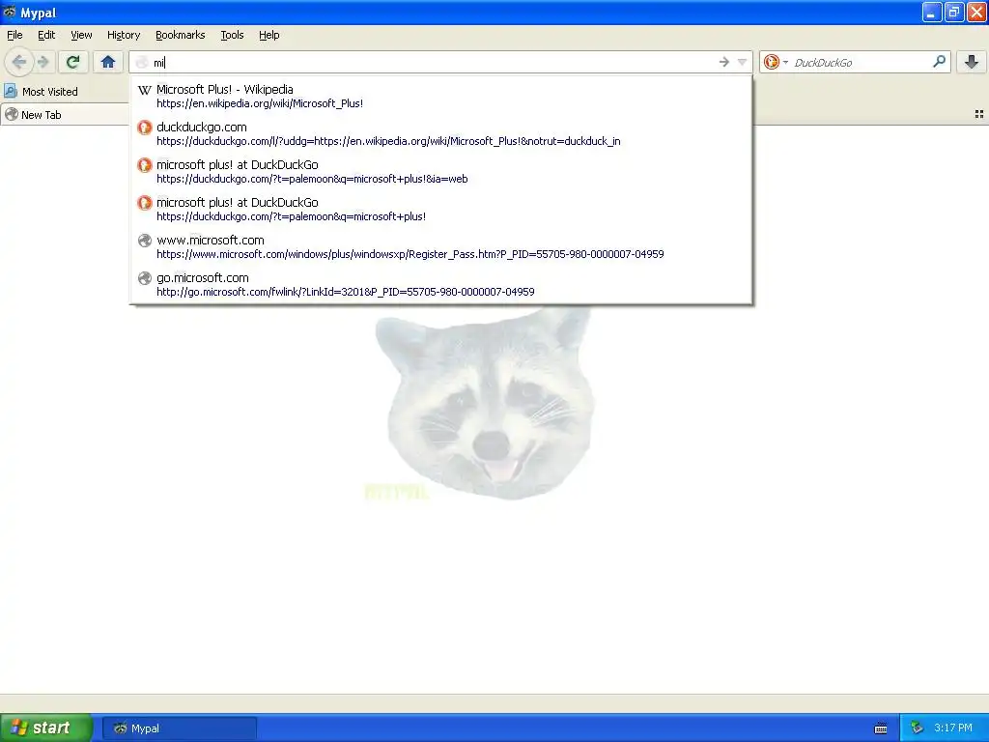The width and height of the screenshot is (989, 742).
Task: Open the Tools menu
Action: point(232,35)
